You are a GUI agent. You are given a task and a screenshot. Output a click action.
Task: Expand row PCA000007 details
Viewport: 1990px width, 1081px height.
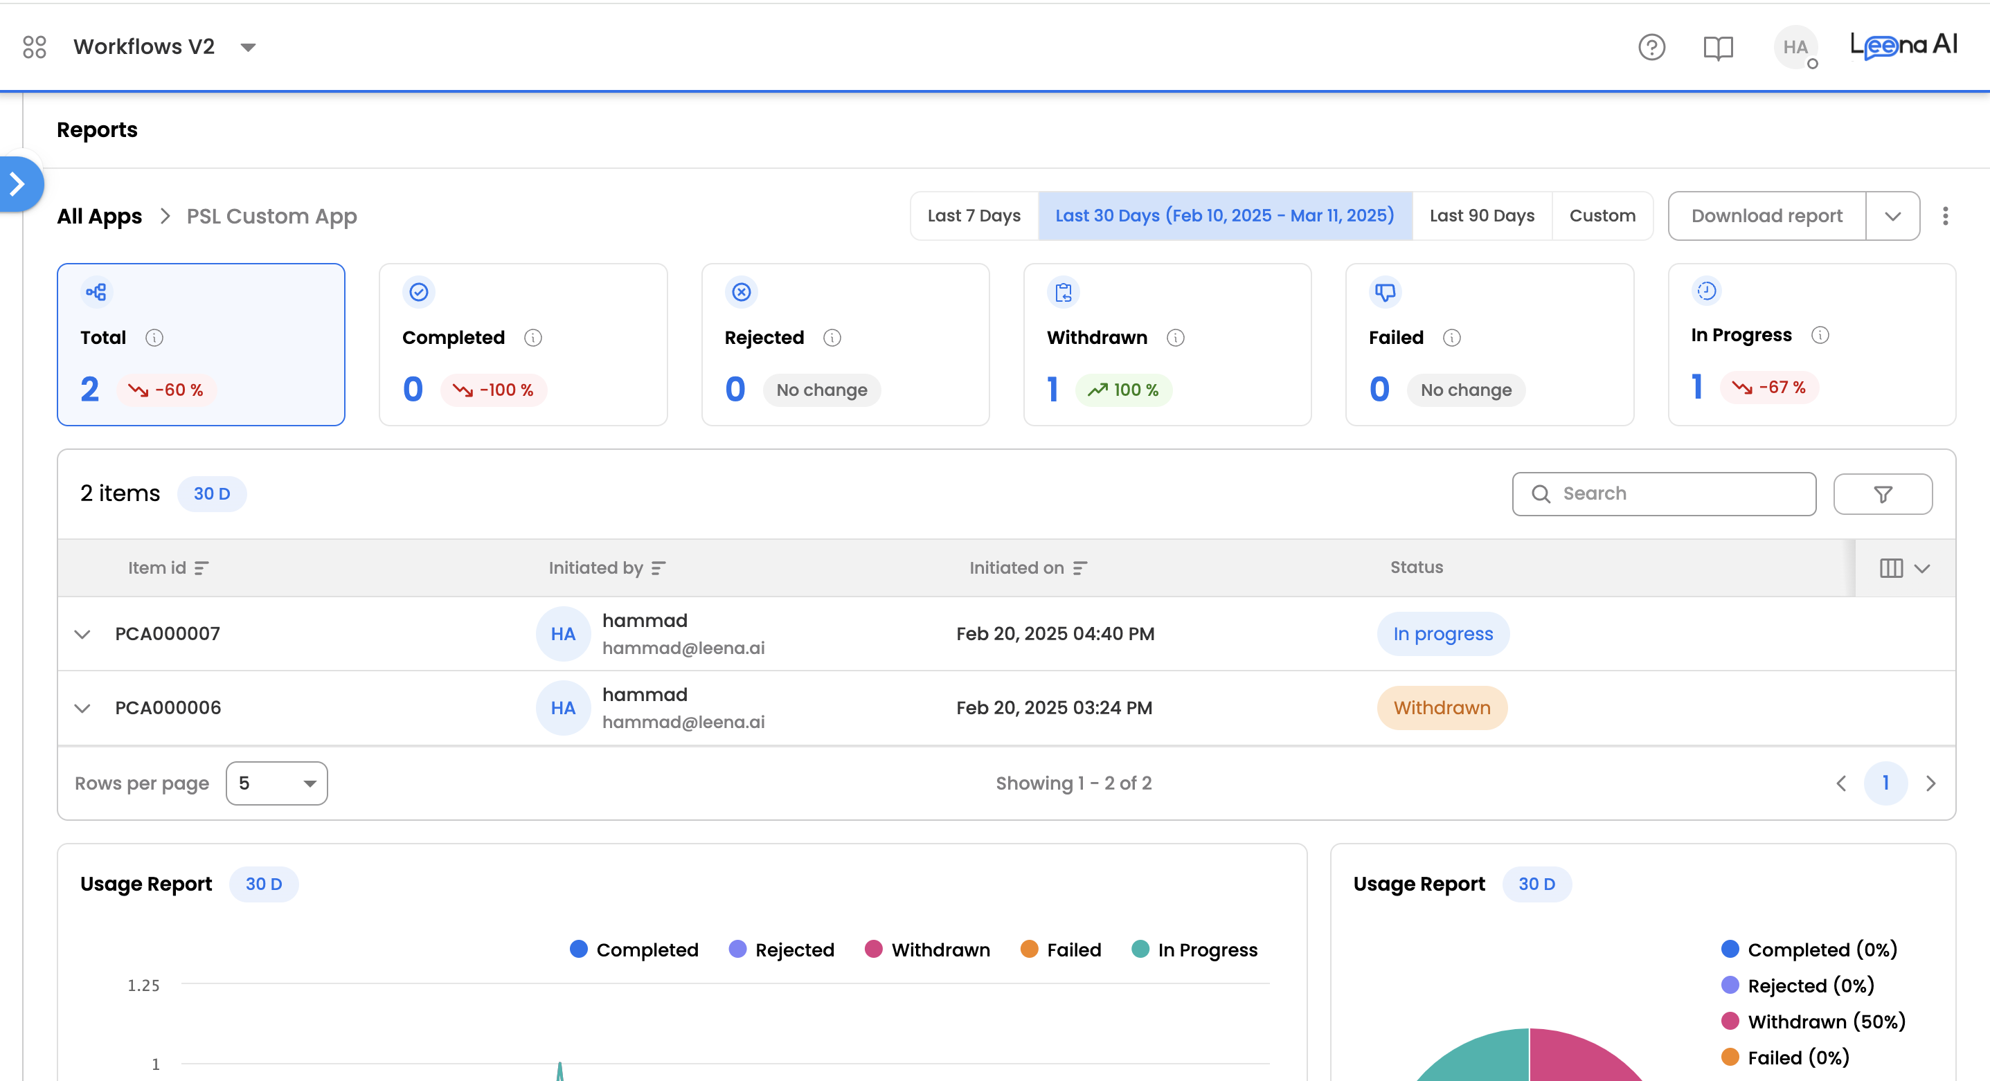(x=82, y=635)
